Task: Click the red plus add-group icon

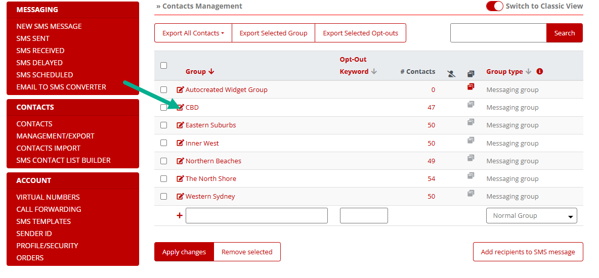Action: pos(180,215)
